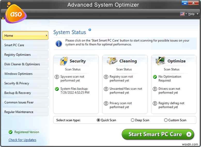Open Regular Maintenance section
Image resolution: width=201 pixels, height=147 pixels.
click(x=25, y=112)
